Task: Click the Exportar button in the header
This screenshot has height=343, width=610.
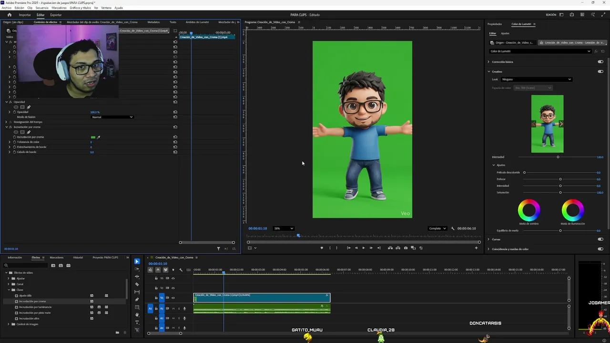Action: pyautogui.click(x=56, y=15)
